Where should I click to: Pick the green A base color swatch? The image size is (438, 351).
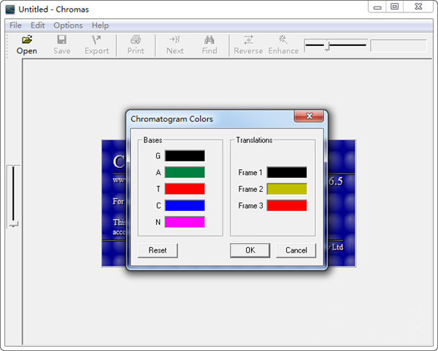coord(185,172)
